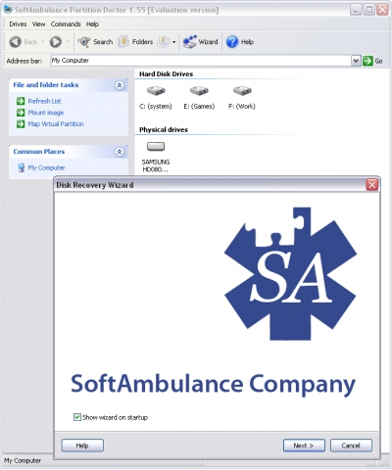Uncheck Show wizard on startup
Viewport: 392px width, 470px height.
[77, 417]
